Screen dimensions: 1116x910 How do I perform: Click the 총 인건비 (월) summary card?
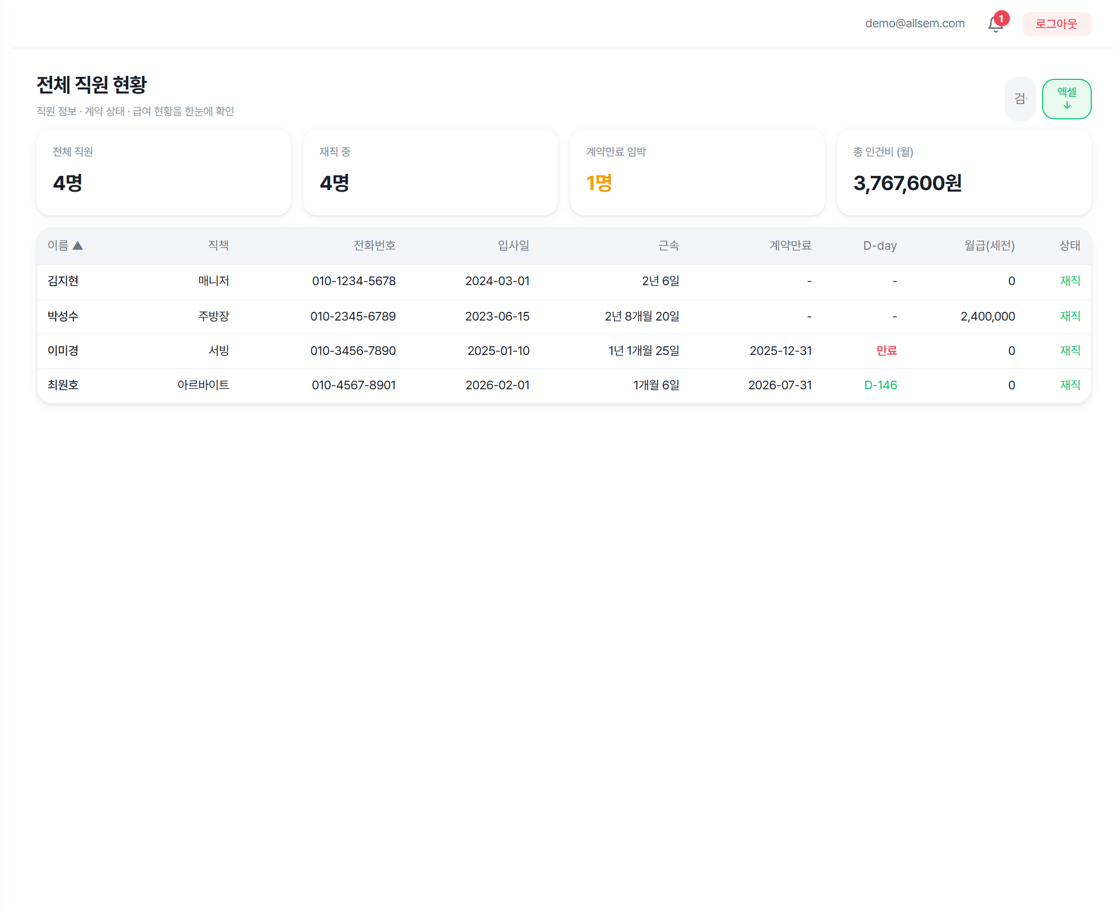[963, 172]
